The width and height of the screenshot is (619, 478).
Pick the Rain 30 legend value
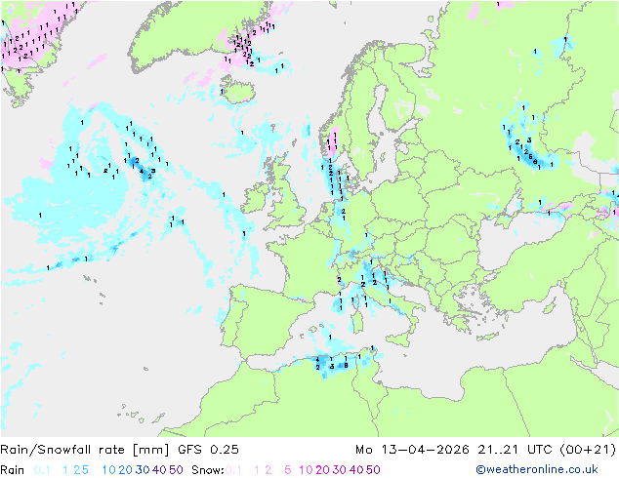pyautogui.click(x=143, y=470)
